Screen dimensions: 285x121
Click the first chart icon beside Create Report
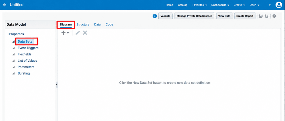pyautogui.click(x=261, y=16)
